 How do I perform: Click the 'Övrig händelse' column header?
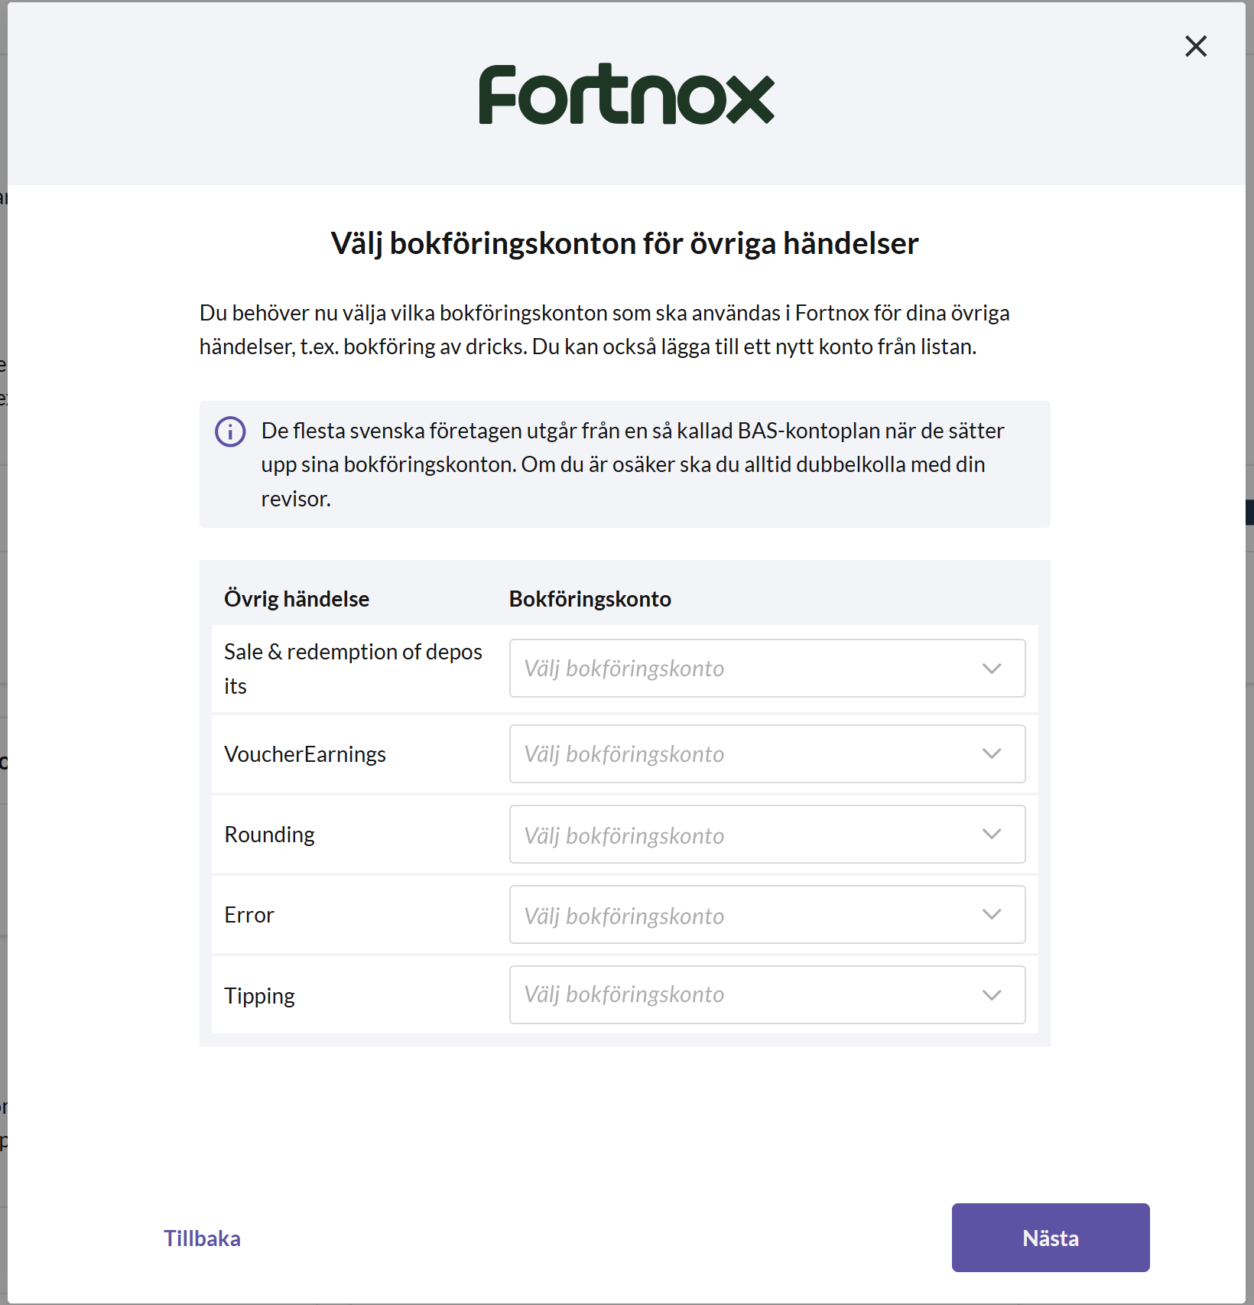[x=297, y=599]
